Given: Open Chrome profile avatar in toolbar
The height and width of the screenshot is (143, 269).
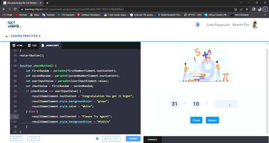Looking at the screenshot, I should (x=259, y=9).
